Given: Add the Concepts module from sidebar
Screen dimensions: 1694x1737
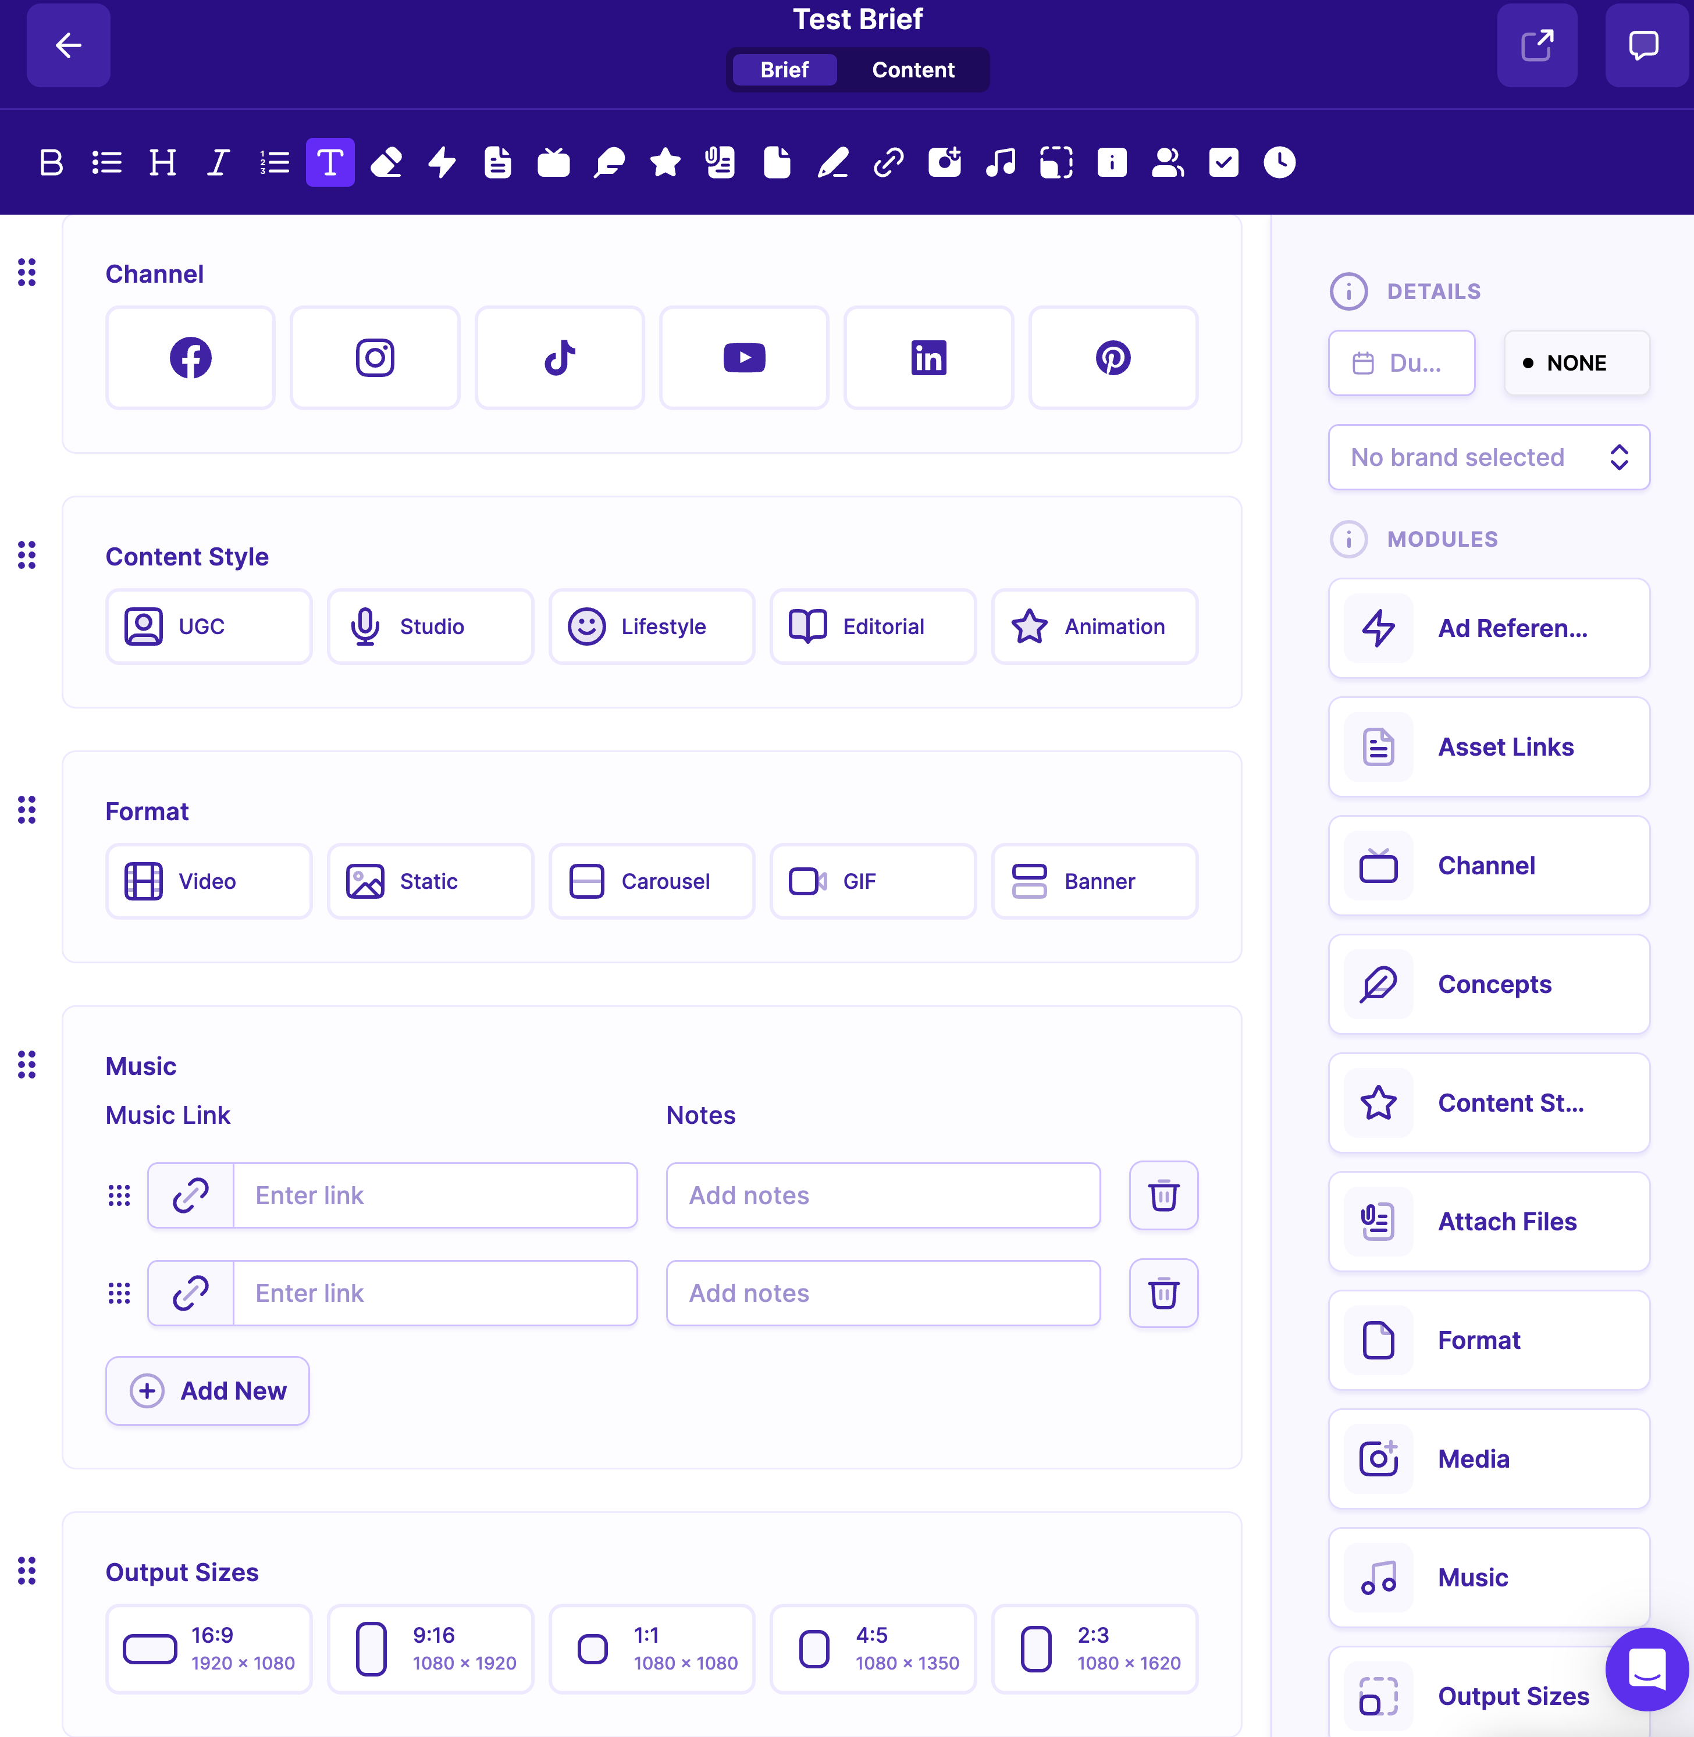Looking at the screenshot, I should coord(1489,984).
